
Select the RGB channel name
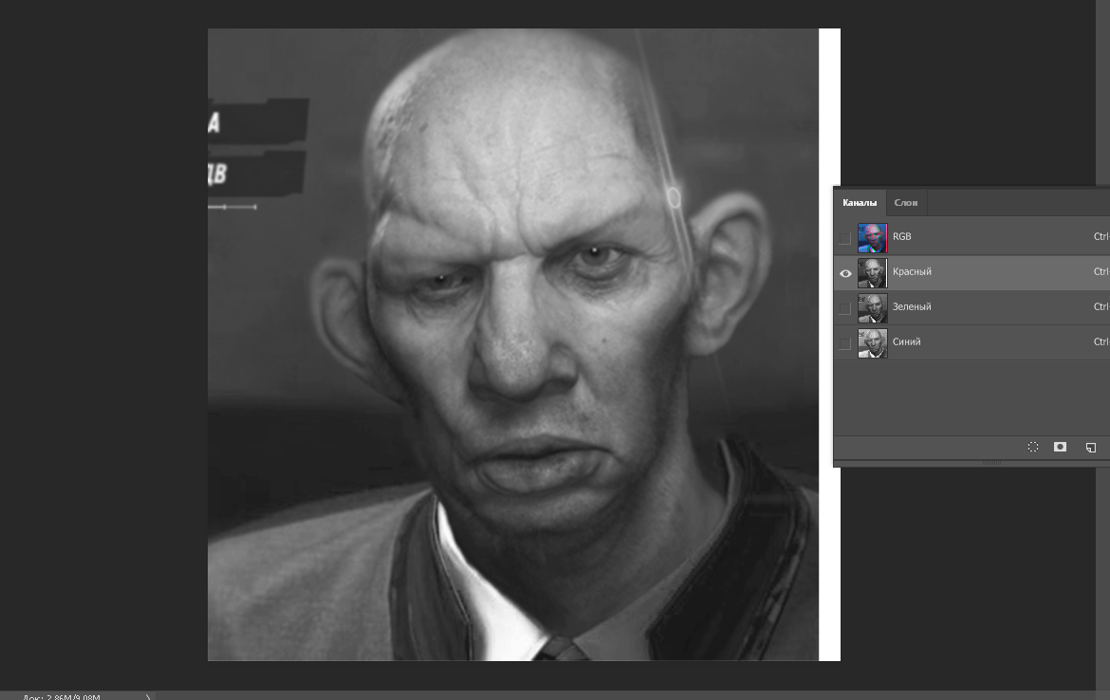click(902, 236)
